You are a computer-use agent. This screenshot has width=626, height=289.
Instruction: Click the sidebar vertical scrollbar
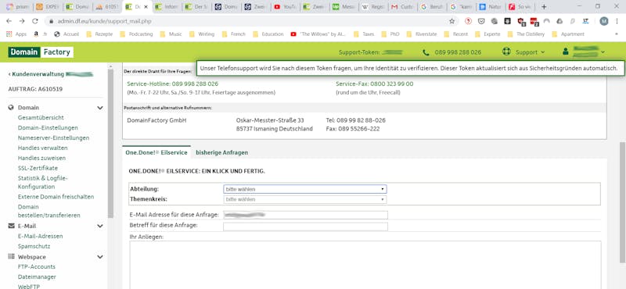click(110, 144)
